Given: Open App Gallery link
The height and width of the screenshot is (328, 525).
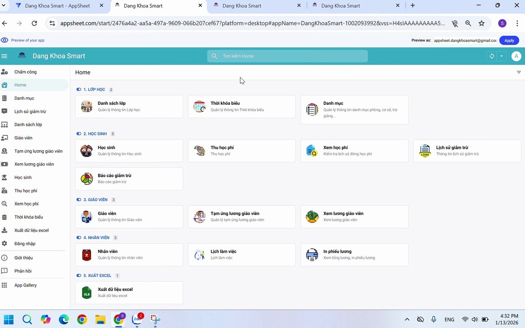Looking at the screenshot, I should pos(34,285).
